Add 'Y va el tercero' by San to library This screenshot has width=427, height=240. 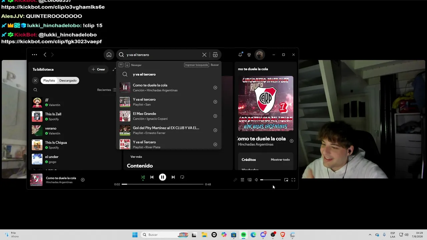click(215, 102)
